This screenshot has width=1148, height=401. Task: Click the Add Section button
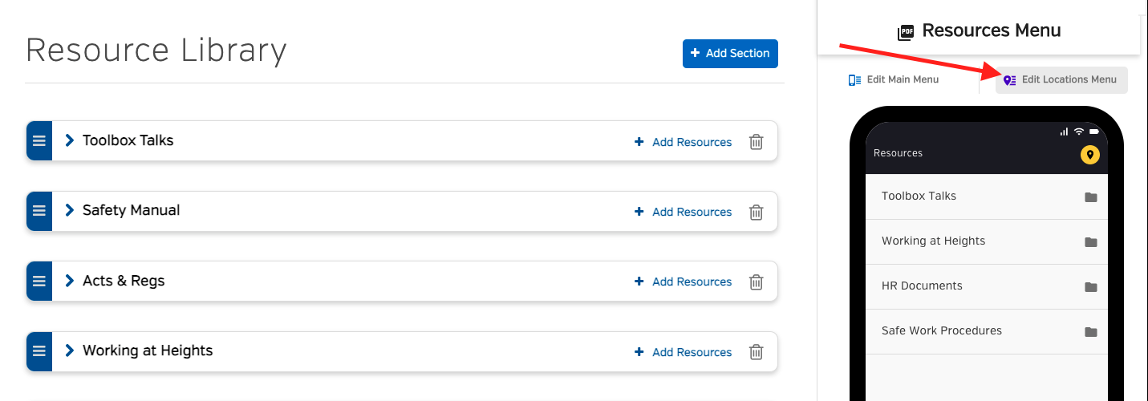(730, 53)
